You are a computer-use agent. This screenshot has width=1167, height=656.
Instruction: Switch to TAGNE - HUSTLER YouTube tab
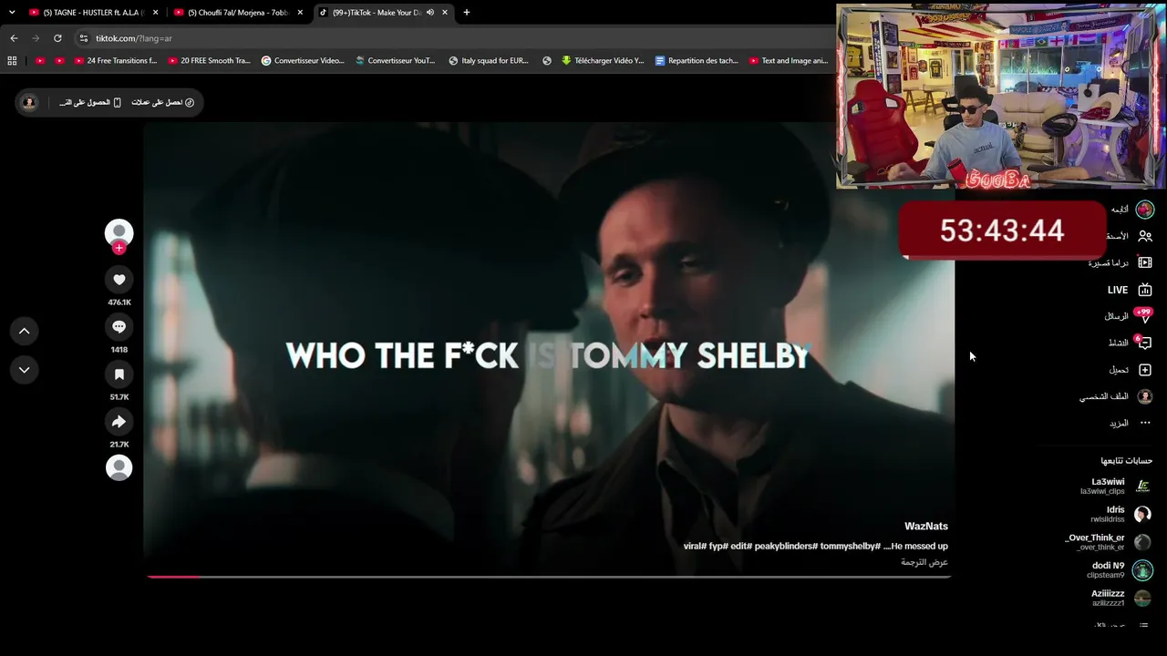[94, 13]
